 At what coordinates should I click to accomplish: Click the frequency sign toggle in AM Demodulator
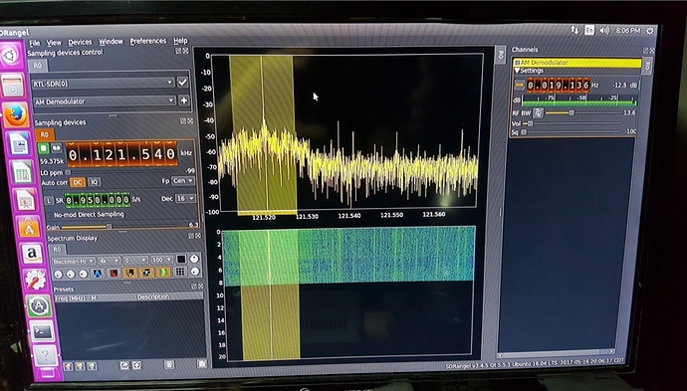point(519,85)
